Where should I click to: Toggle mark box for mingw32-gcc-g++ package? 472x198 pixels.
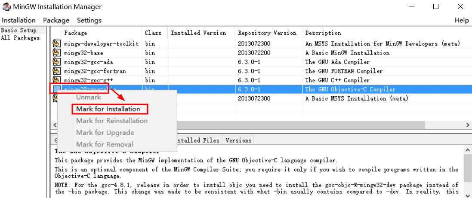(x=56, y=80)
